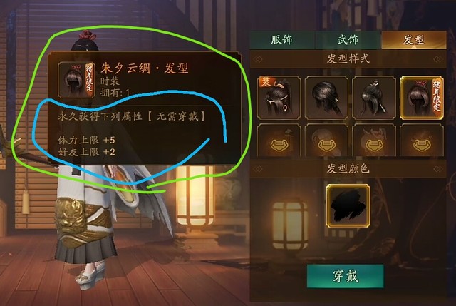Select the first hairstyle marked 装
The width and height of the screenshot is (456, 306).
pos(279,98)
